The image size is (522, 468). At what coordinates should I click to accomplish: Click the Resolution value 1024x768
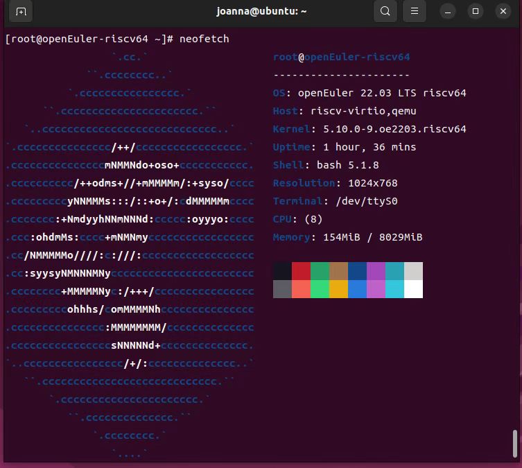[x=372, y=183]
